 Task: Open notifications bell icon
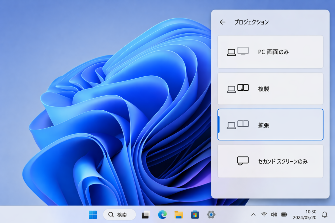coord(325,215)
